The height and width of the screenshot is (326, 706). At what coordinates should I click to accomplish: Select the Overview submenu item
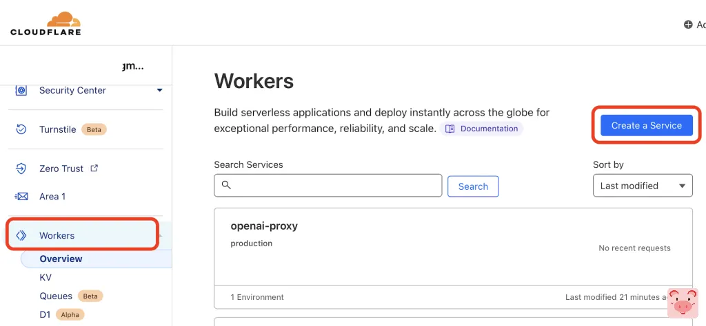point(61,259)
